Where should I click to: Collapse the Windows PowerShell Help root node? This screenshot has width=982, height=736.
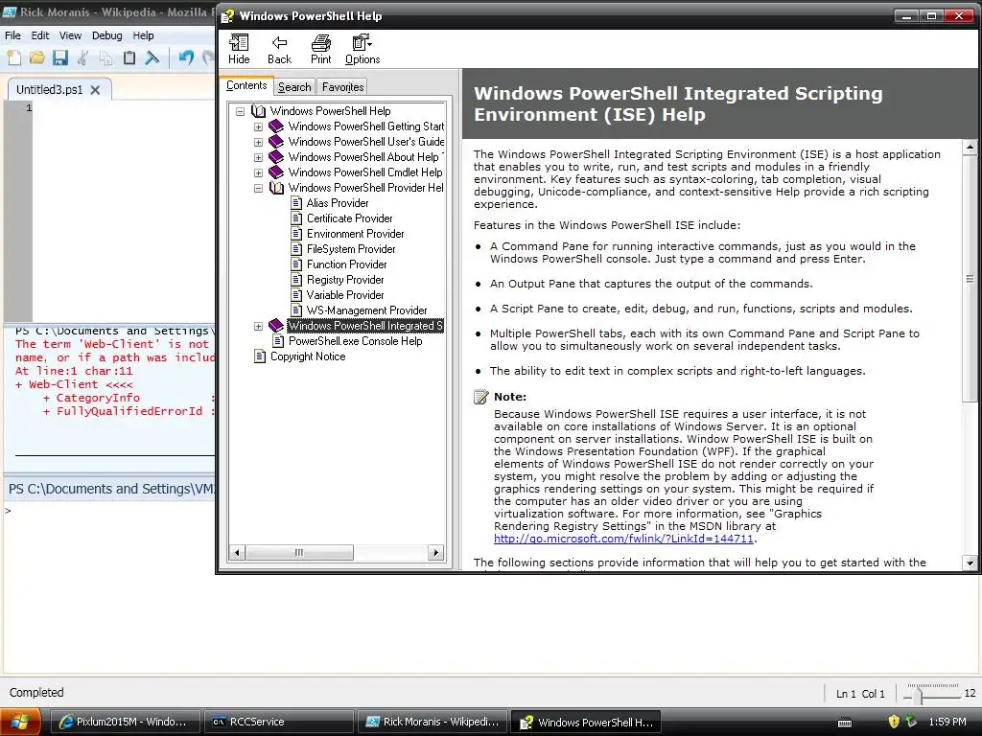pyautogui.click(x=240, y=111)
